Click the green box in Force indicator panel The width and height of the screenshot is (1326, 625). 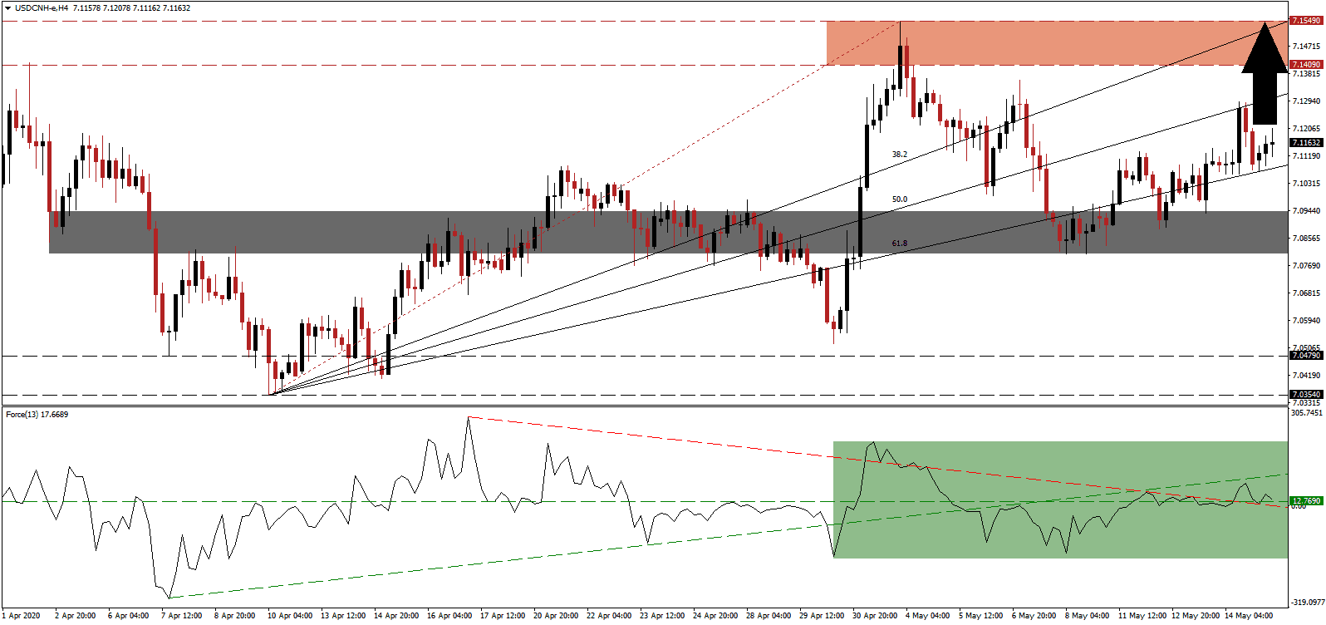coord(1059,499)
